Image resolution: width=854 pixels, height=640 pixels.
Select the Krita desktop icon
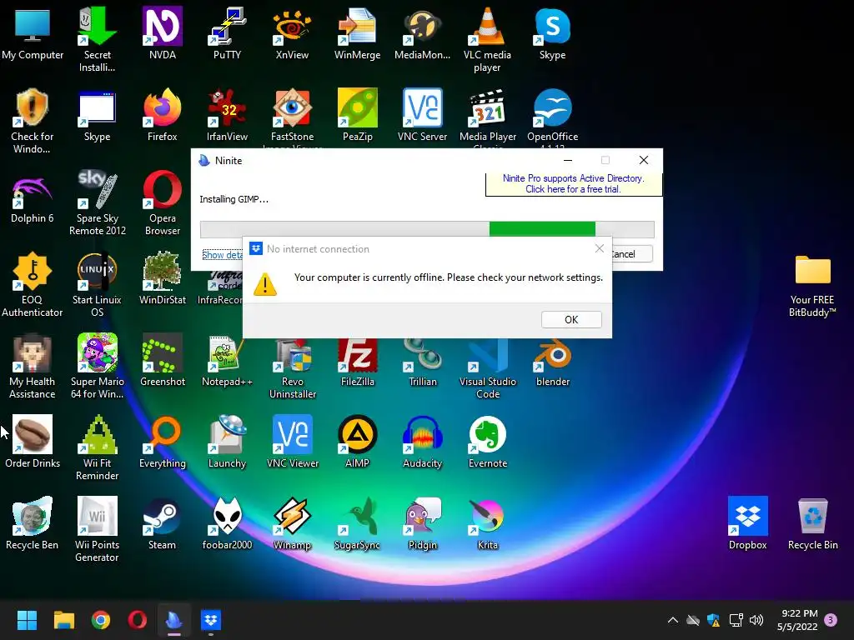coord(487,523)
